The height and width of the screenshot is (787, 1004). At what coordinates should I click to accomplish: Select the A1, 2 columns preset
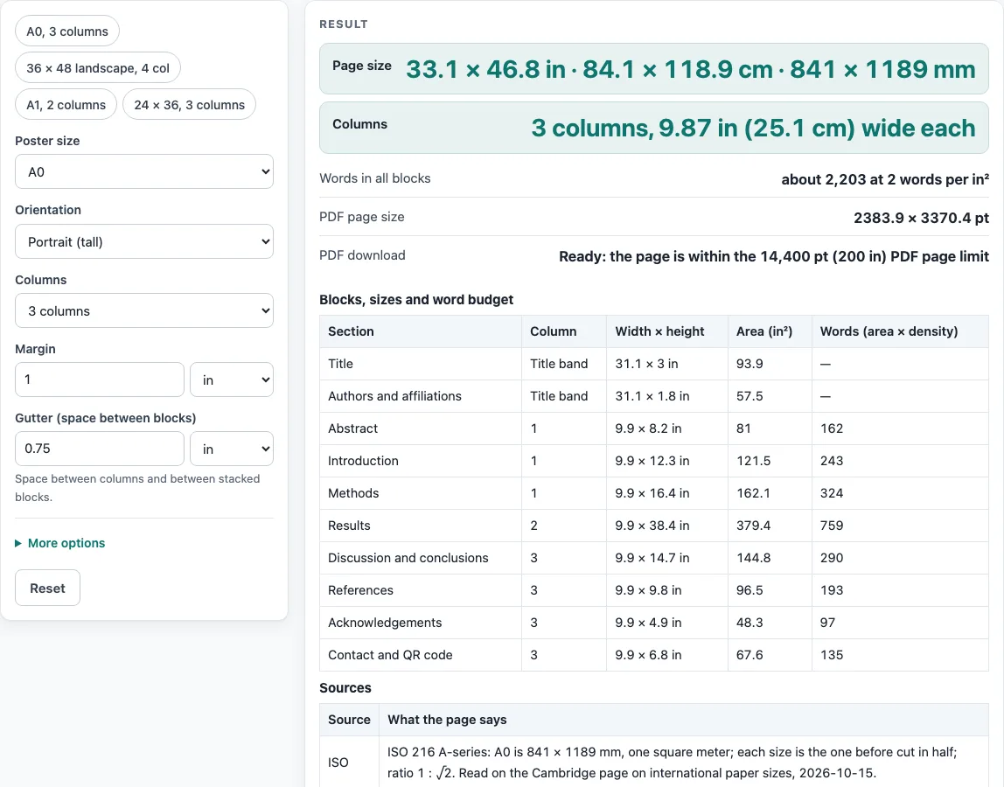pos(66,104)
